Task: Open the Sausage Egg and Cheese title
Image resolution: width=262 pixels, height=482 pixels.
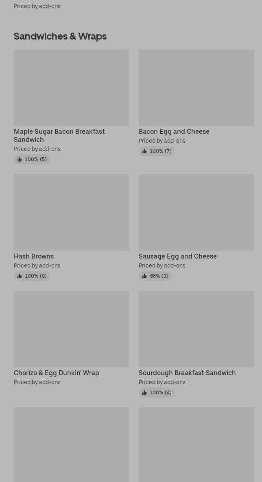Action: click(x=177, y=256)
